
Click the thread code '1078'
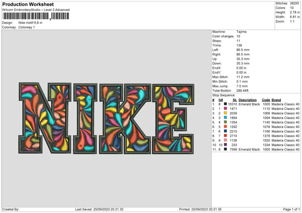(x=266, y=127)
